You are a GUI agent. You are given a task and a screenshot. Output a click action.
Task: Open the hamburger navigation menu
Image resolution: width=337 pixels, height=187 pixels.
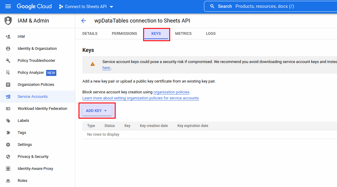tap(8, 6)
